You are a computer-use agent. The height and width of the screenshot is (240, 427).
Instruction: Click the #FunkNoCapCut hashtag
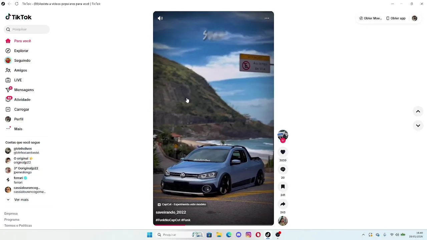168,220
